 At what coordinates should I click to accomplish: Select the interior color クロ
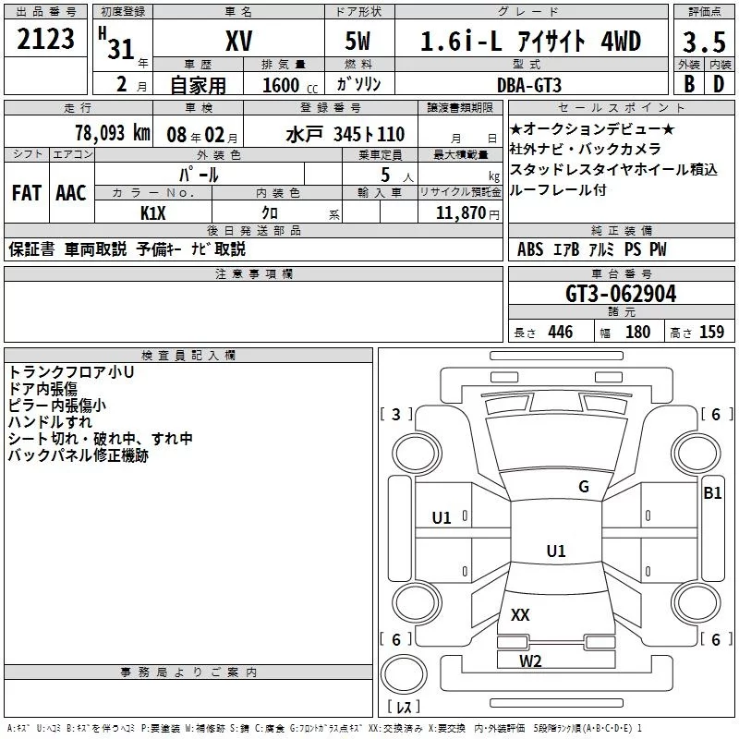coord(270,212)
